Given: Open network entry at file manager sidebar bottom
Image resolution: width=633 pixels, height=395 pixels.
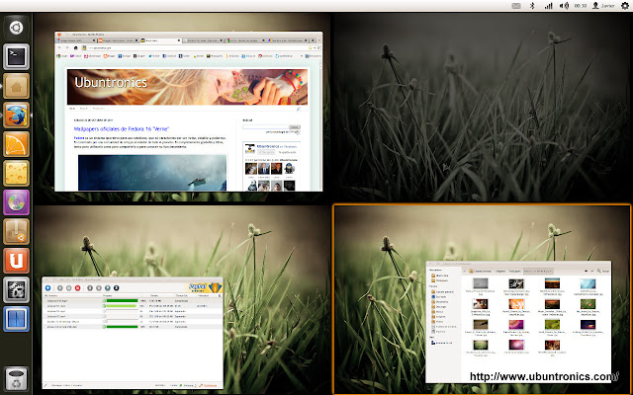Looking at the screenshot, I should click(441, 343).
